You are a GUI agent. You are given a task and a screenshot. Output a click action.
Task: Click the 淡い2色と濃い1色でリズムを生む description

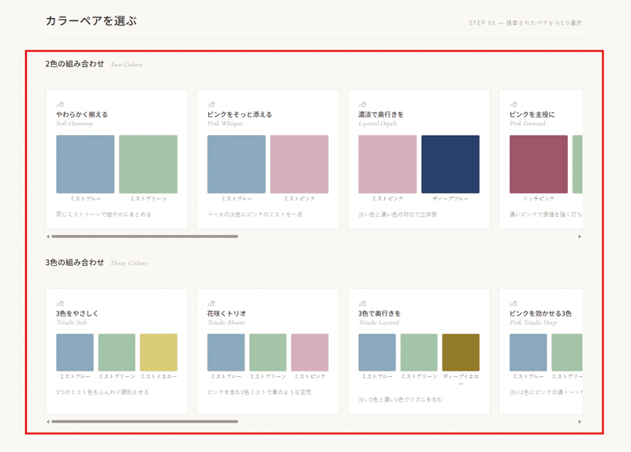click(x=401, y=399)
